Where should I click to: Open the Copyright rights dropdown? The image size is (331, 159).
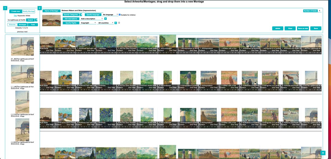tap(88, 23)
